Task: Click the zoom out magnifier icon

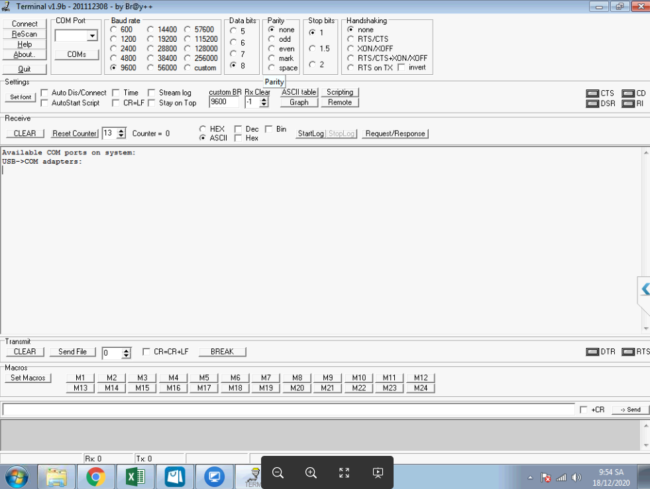Action: [x=278, y=472]
